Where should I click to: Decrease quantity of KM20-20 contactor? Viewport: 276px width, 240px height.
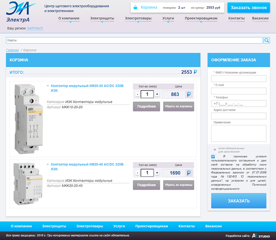[137, 94]
